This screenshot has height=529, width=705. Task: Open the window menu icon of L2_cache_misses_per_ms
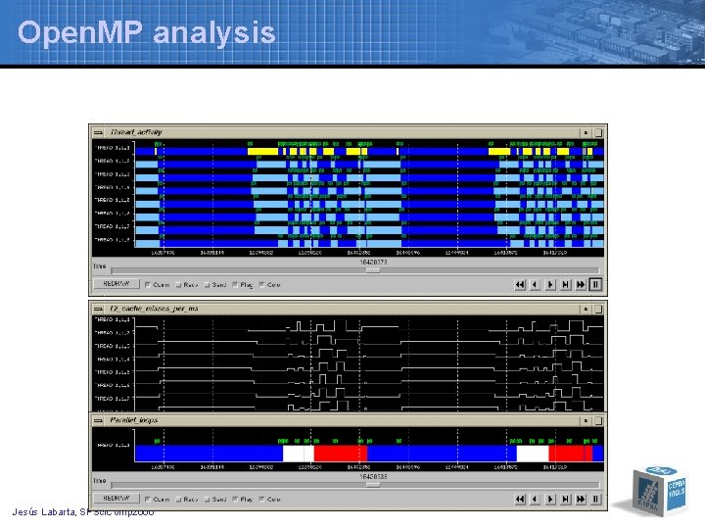[98, 309]
